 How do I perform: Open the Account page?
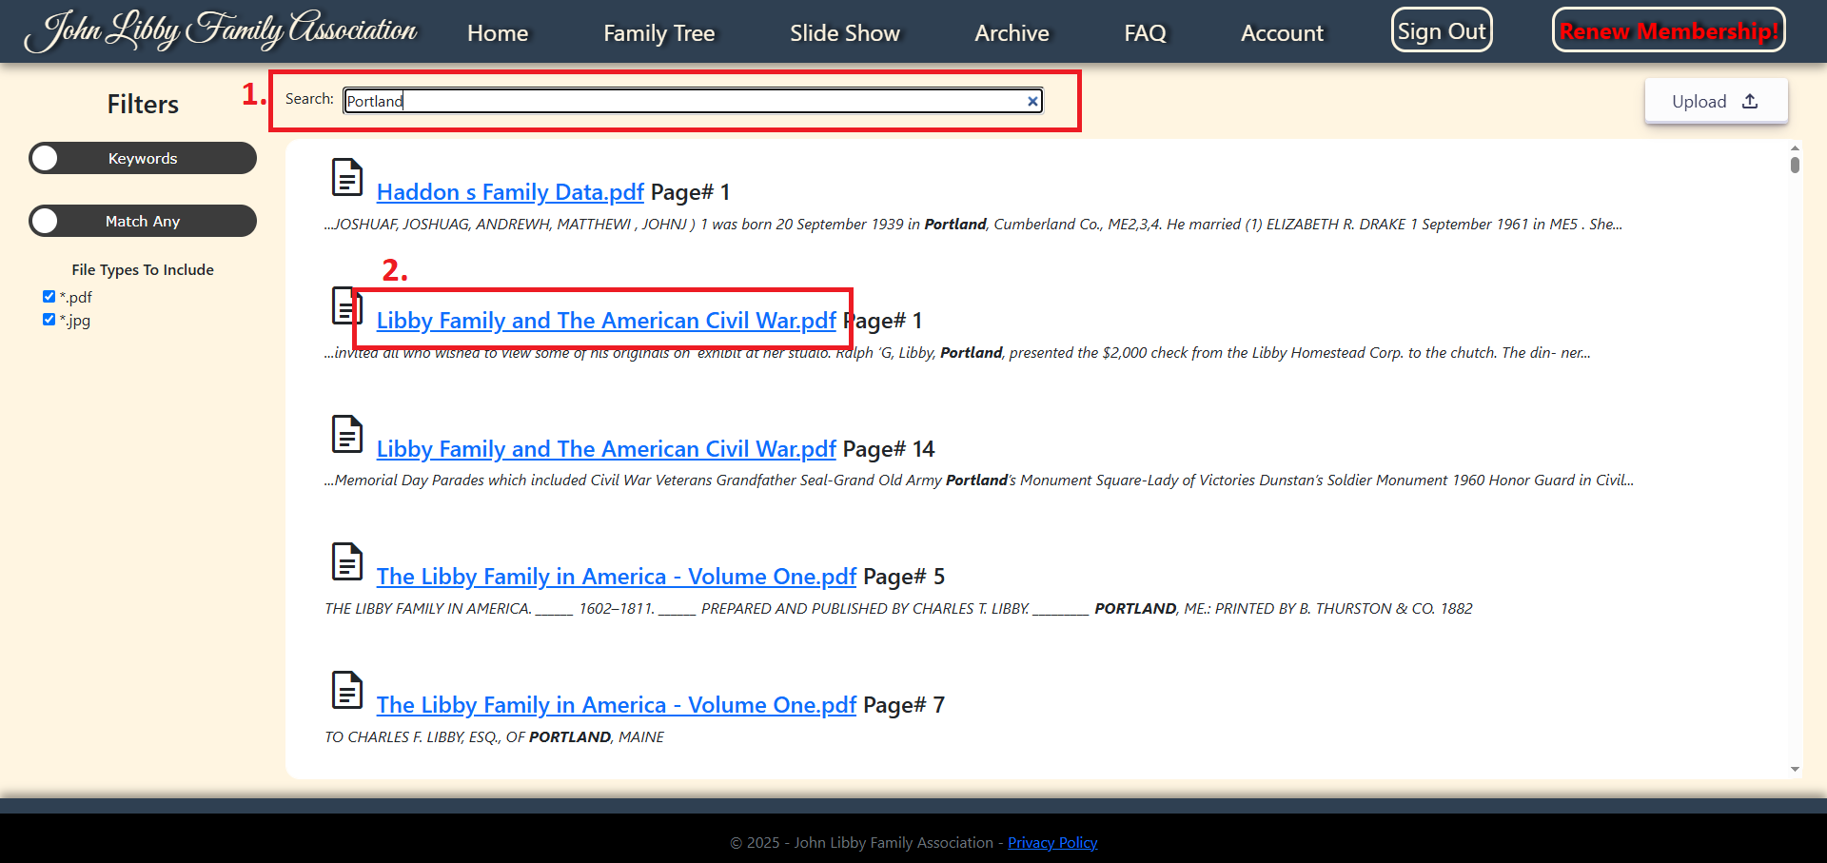tap(1282, 33)
